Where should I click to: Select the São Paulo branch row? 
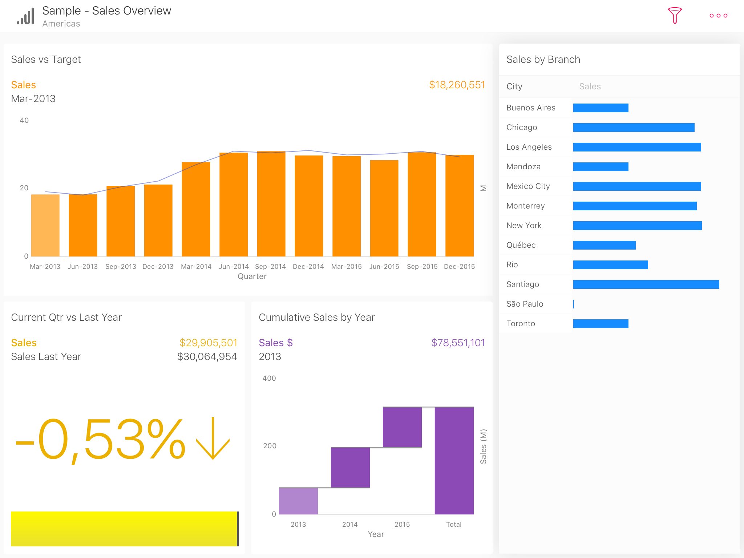tap(525, 304)
